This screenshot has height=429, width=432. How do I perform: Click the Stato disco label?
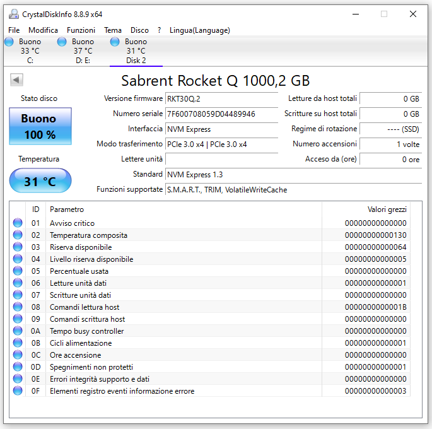click(x=39, y=98)
